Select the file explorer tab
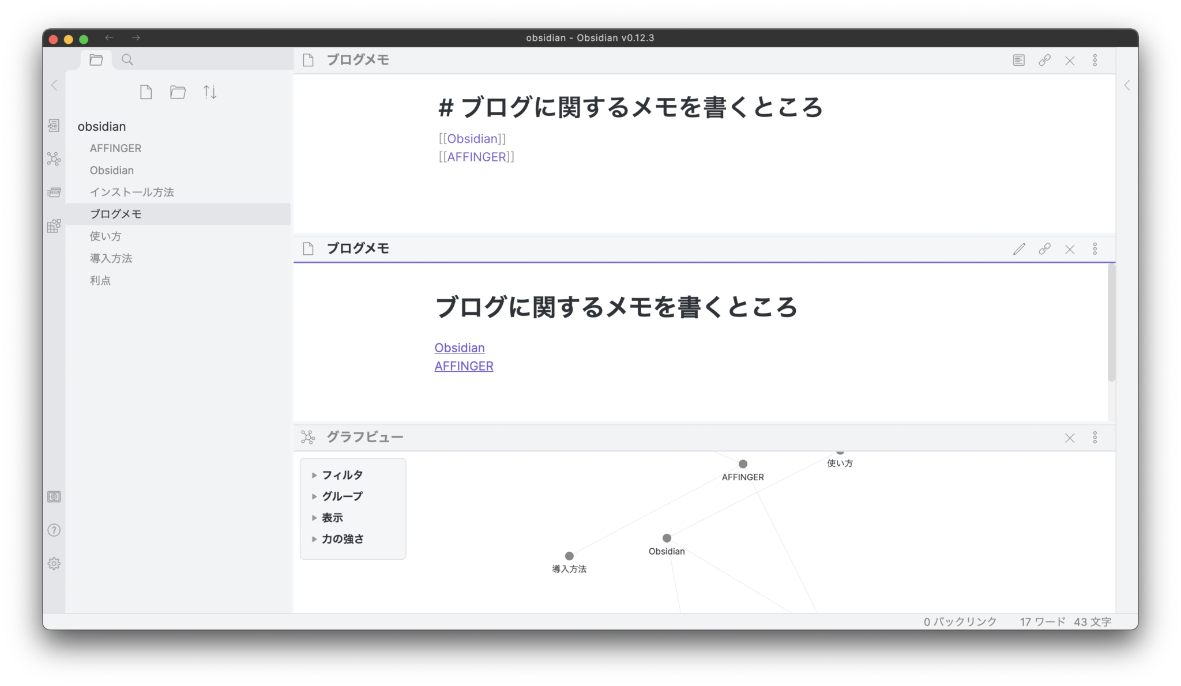 point(96,59)
